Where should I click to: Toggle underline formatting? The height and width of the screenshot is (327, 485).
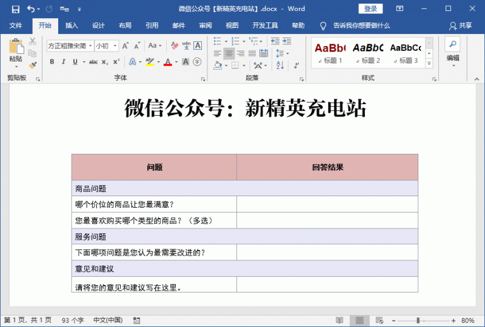point(75,62)
